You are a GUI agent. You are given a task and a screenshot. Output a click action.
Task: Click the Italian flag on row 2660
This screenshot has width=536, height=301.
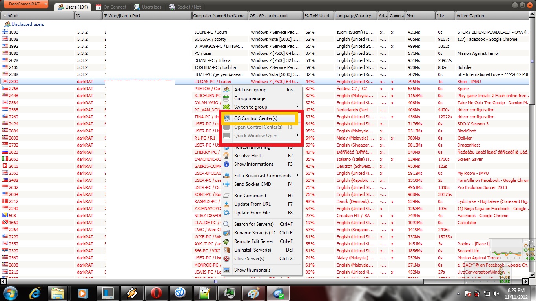pos(5,159)
